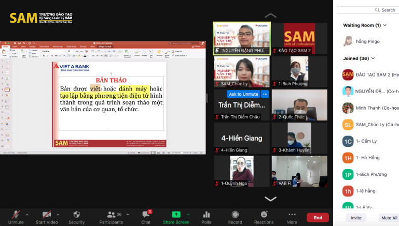Click NGUYỄN ĐĂNG PHƯ... video tile
Screen dimensions: 399x226
click(x=242, y=38)
